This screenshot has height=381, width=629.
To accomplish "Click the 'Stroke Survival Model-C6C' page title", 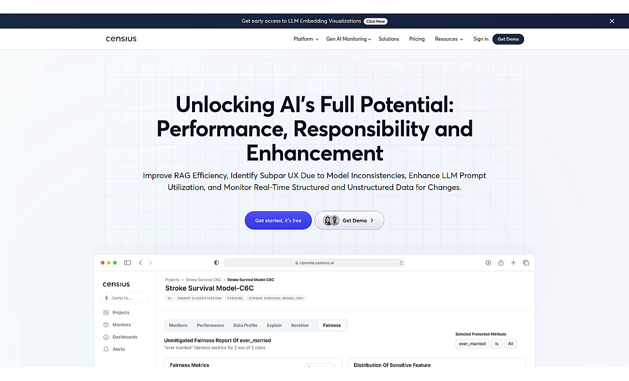I will tap(210, 288).
